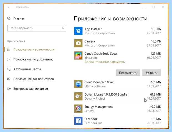Viewport: 172px width, 132px height.
Task: Click the date 01.09.2017
Action: [x=154, y=58]
